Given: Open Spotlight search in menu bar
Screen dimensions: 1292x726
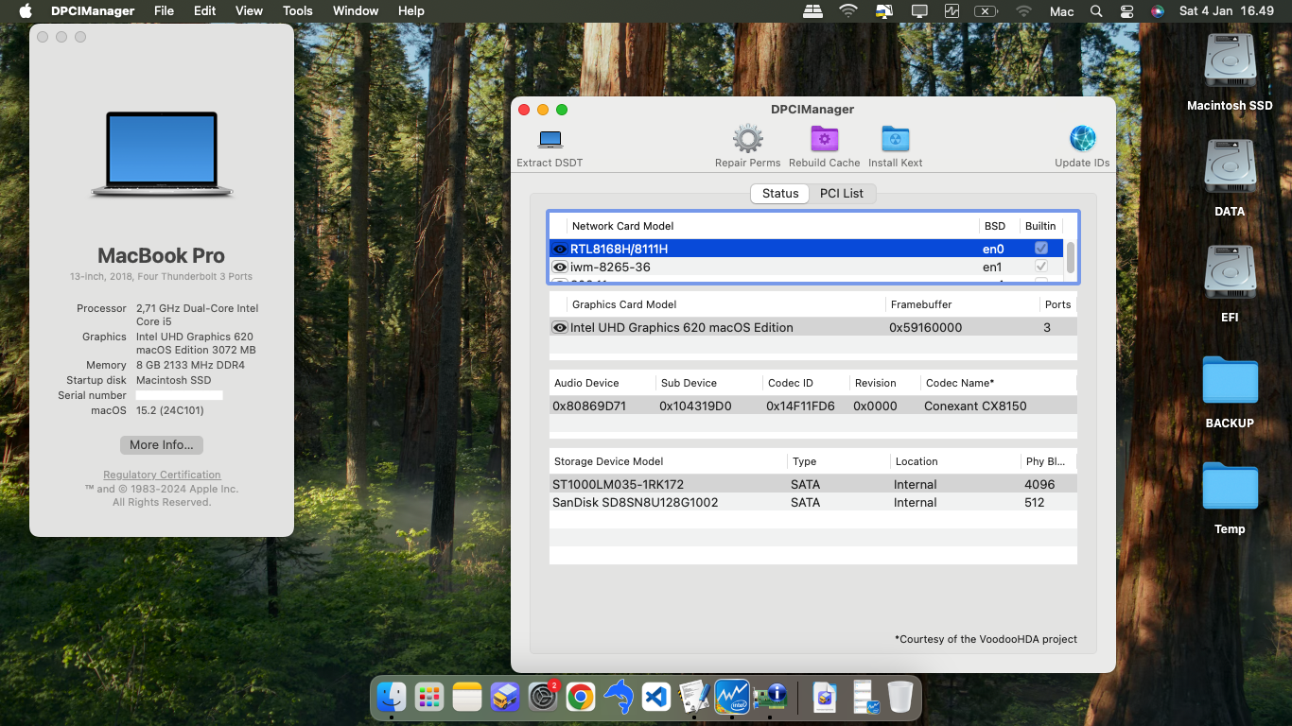Looking at the screenshot, I should [1096, 11].
